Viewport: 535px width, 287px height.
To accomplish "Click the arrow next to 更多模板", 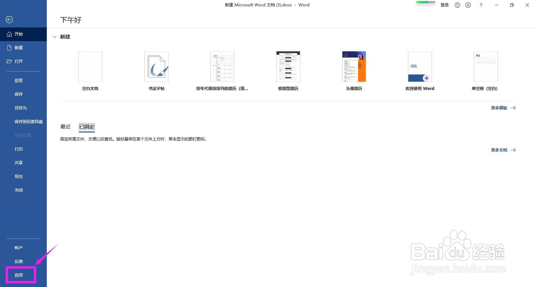I will click(513, 108).
